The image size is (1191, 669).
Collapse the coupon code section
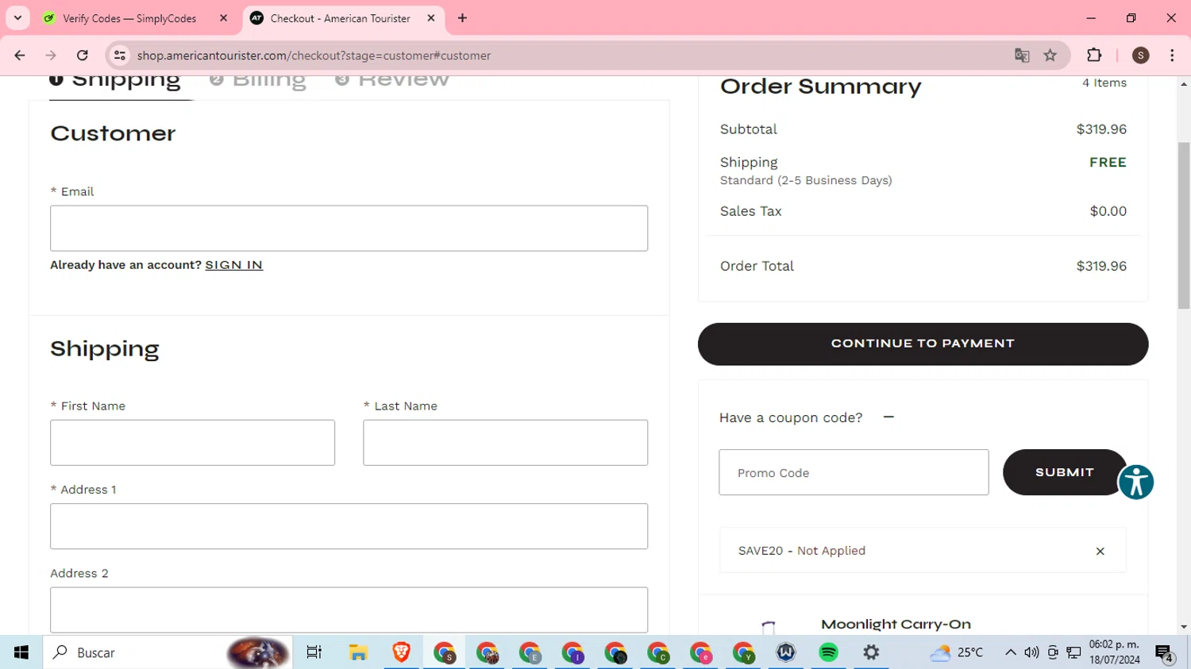coord(888,417)
